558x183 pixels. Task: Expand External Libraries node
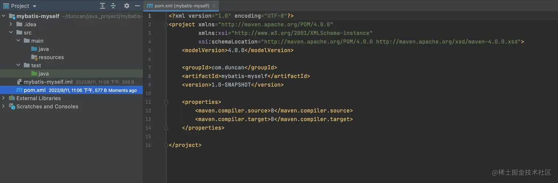[x=4, y=98]
